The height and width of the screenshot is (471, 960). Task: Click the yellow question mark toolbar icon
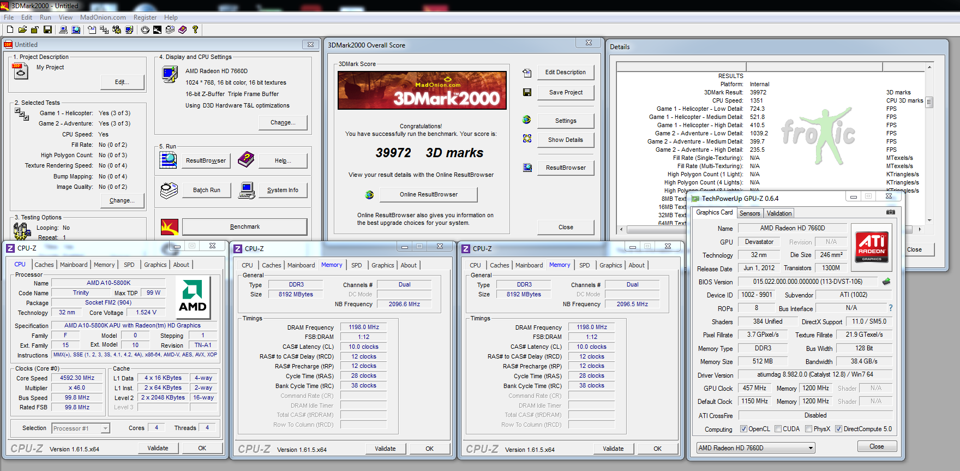pos(195,29)
